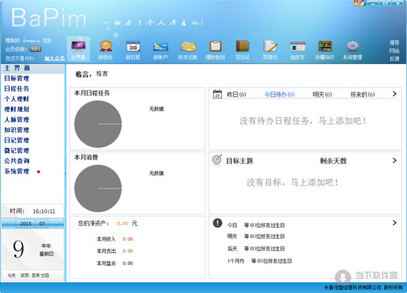The width and height of the screenshot is (407, 293).
Task: Open 个人理财 in sidebar
Action: pyautogui.click(x=16, y=99)
